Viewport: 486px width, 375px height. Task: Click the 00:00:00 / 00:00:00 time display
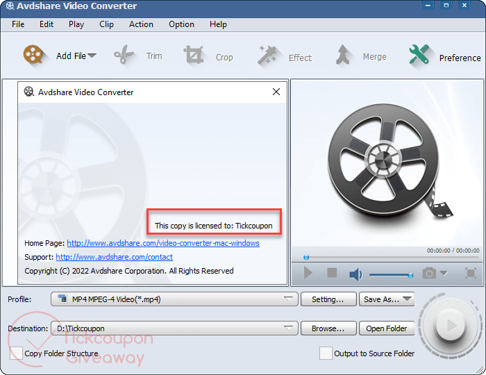coord(453,251)
